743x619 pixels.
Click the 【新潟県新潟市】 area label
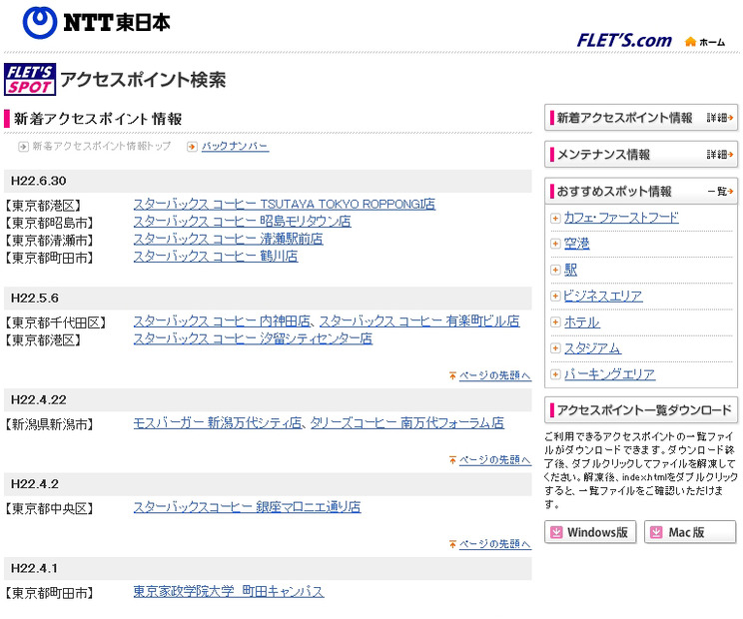pos(49,424)
